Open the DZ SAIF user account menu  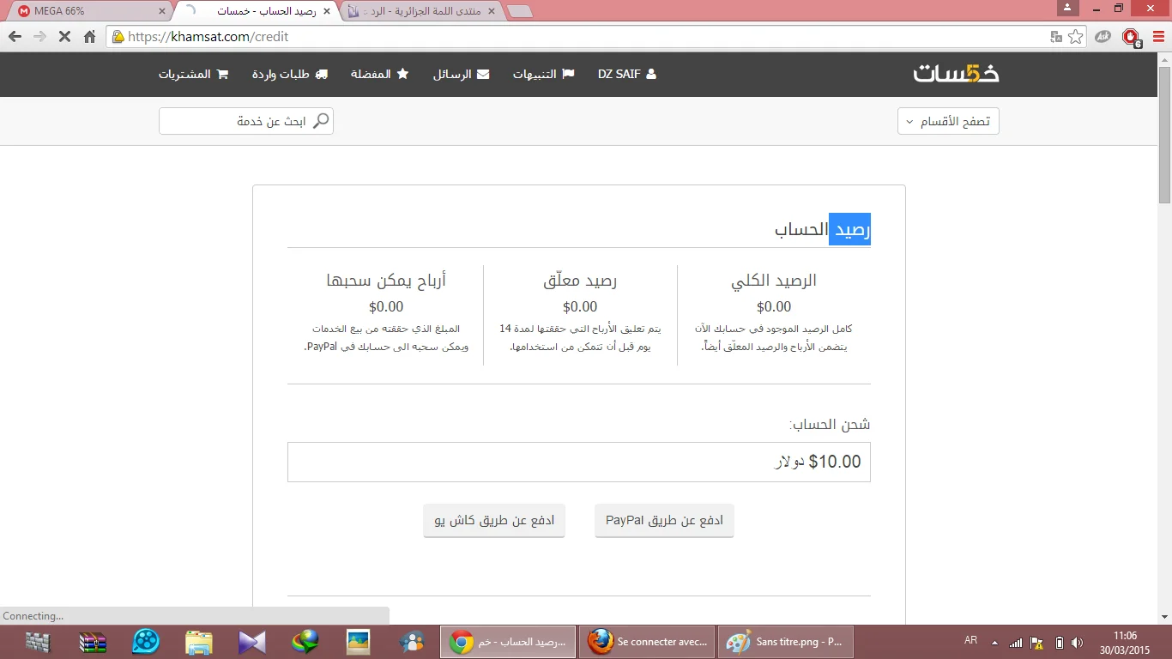click(x=626, y=74)
